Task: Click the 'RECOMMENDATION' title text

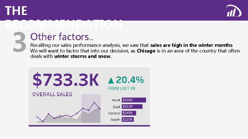Action: [x=64, y=24]
